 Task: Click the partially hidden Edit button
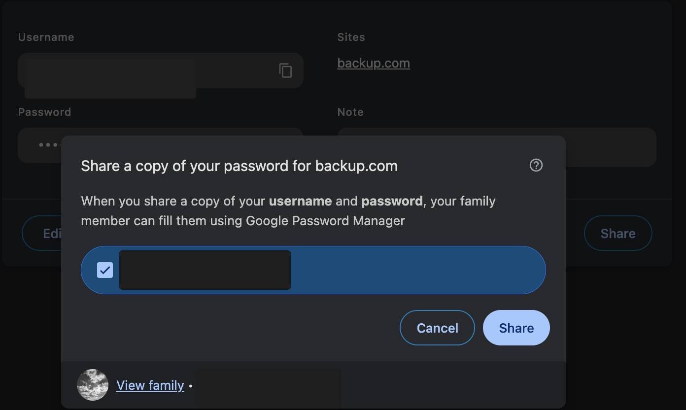tap(42, 233)
